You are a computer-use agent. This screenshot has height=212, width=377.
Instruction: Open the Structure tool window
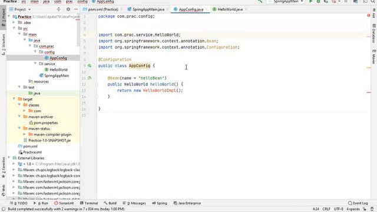point(3,45)
